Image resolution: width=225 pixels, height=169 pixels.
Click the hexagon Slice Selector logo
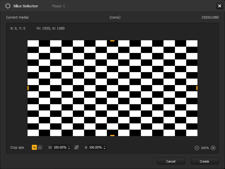click(8, 6)
